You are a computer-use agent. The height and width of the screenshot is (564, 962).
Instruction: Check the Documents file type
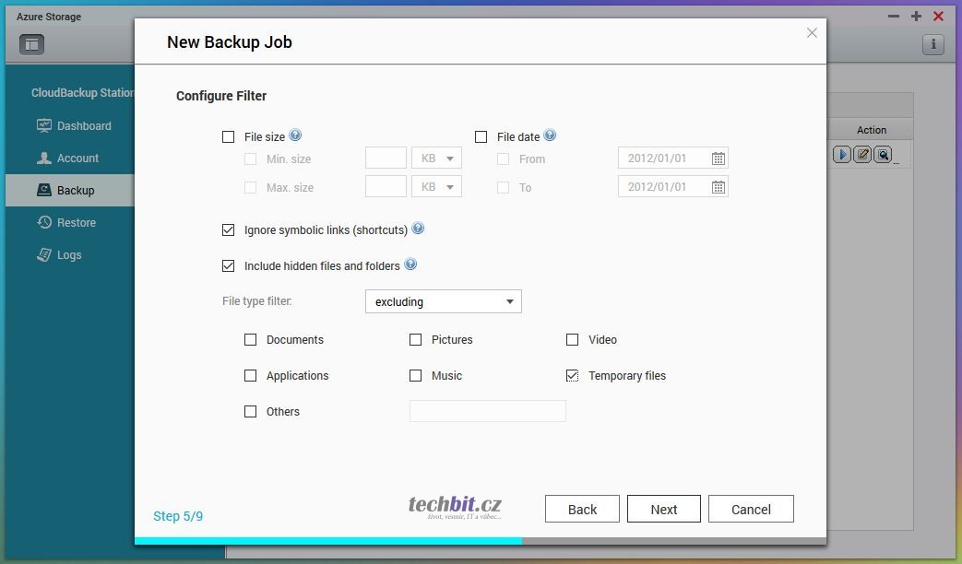(x=251, y=340)
